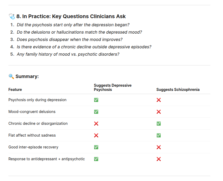This screenshot has width=223, height=181.
Task: Select 'Suggests Schizophrenia' column header
Action: point(178,90)
